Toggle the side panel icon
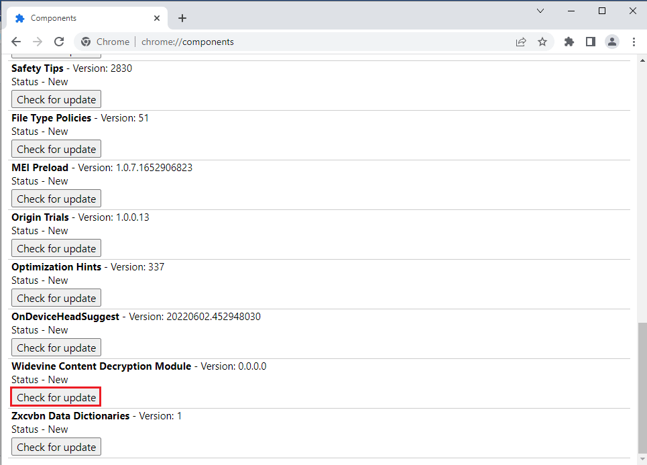Viewport: 647px width, 465px height. [x=590, y=42]
